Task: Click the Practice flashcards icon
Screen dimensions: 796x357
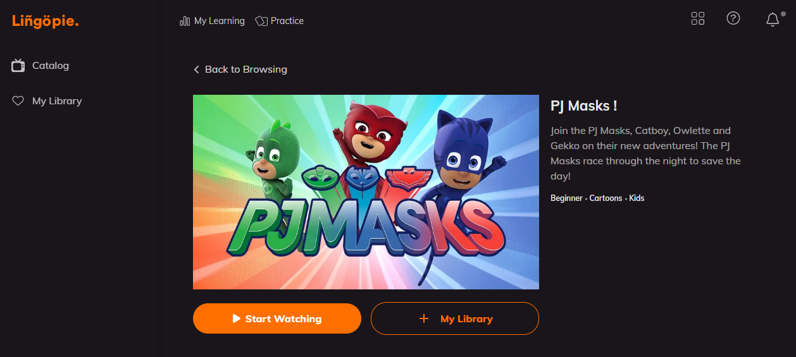Action: pyautogui.click(x=261, y=21)
